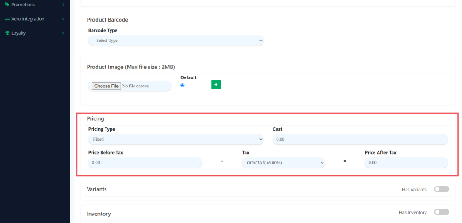Focus the Price Before Tax field

tap(145, 162)
